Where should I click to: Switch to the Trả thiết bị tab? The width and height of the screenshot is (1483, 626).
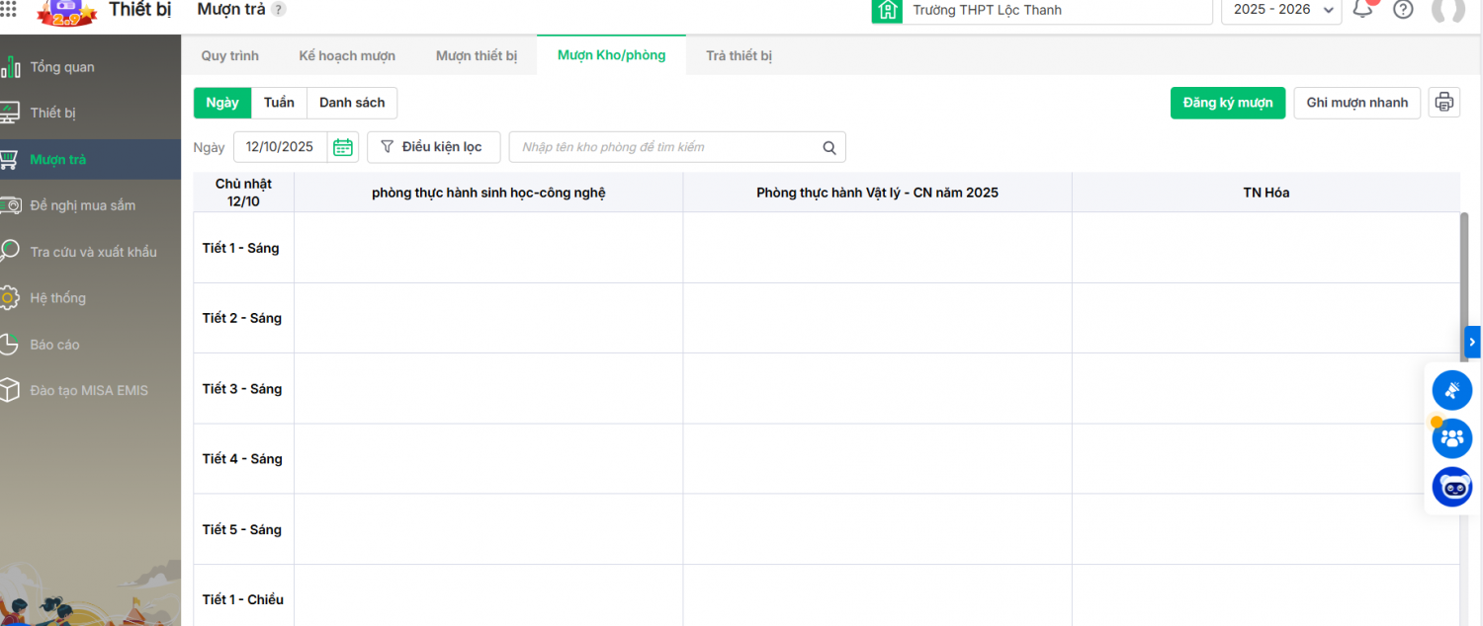coord(739,56)
